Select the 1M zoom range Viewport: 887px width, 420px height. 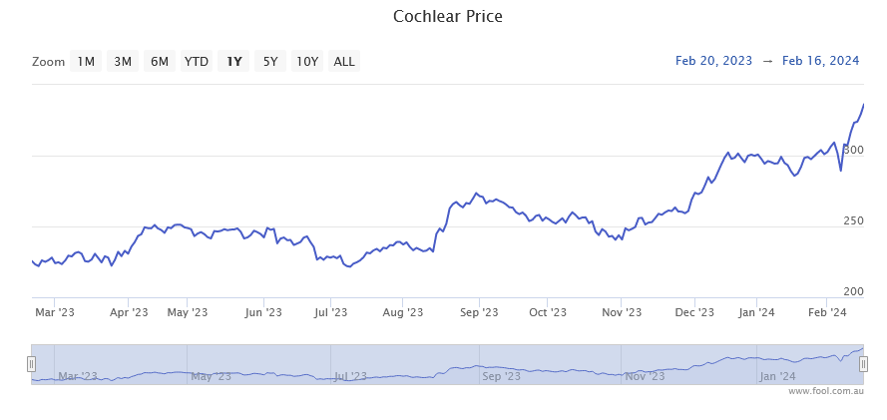click(x=86, y=62)
